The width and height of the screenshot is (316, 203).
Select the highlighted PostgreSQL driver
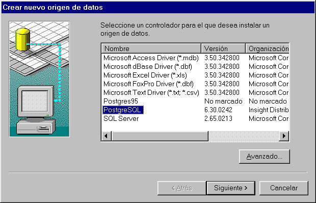pos(123,110)
